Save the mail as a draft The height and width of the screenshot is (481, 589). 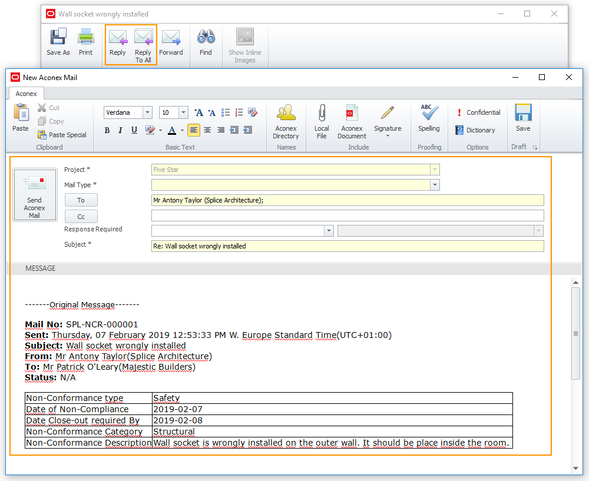523,118
